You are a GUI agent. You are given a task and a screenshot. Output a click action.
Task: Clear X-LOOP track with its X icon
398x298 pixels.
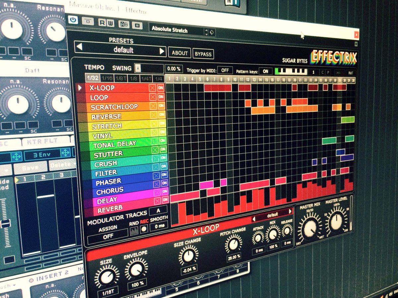click(x=152, y=88)
